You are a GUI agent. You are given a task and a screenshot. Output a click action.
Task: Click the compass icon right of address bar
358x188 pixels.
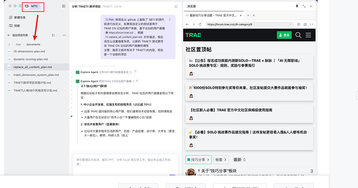(299, 24)
